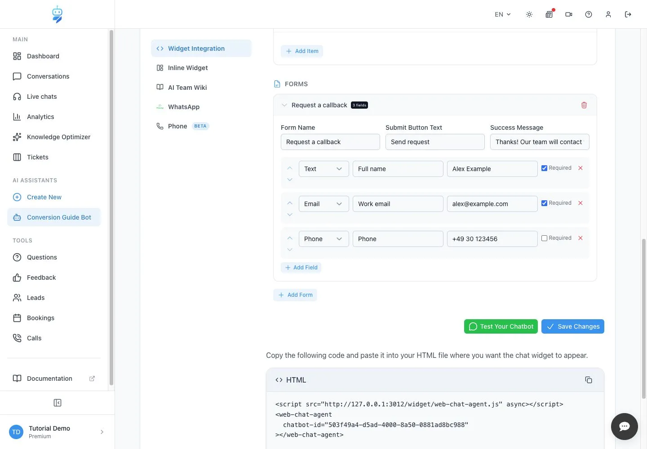647x449 pixels.
Task: Toggle the light/dark theme sun icon
Action: tap(529, 14)
